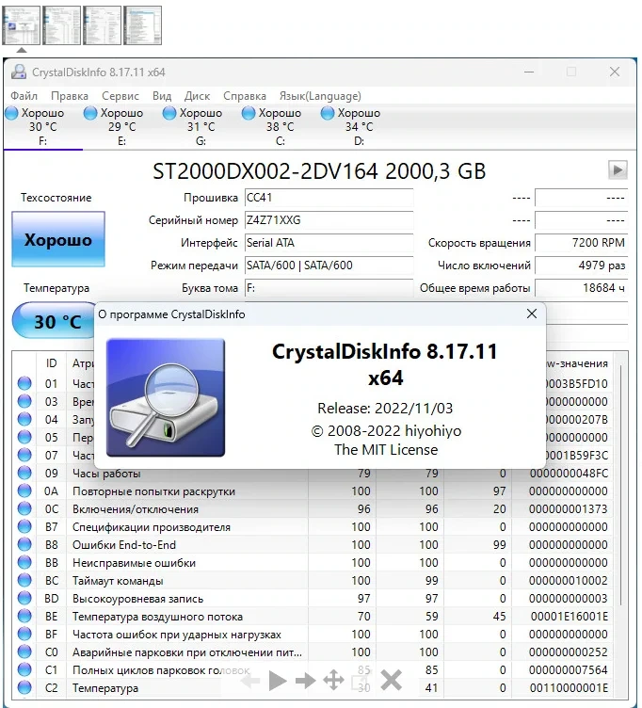Screen dimensions: 642x708
Task: Click the Release: 2022/11/03 text
Action: (385, 409)
